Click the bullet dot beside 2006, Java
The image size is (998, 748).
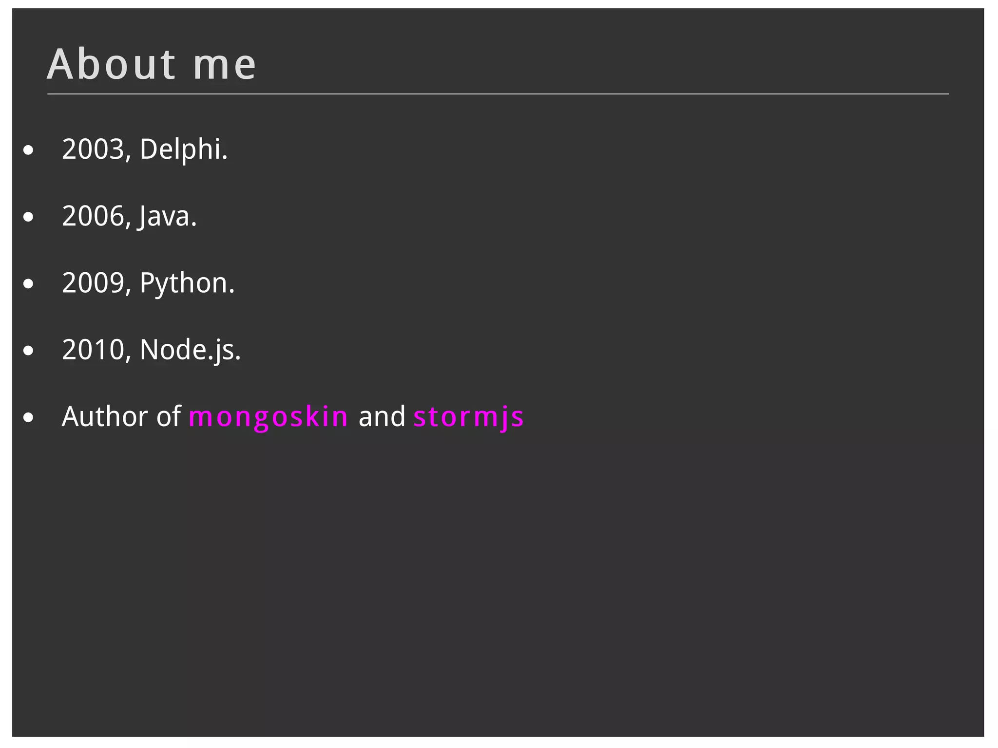click(28, 217)
